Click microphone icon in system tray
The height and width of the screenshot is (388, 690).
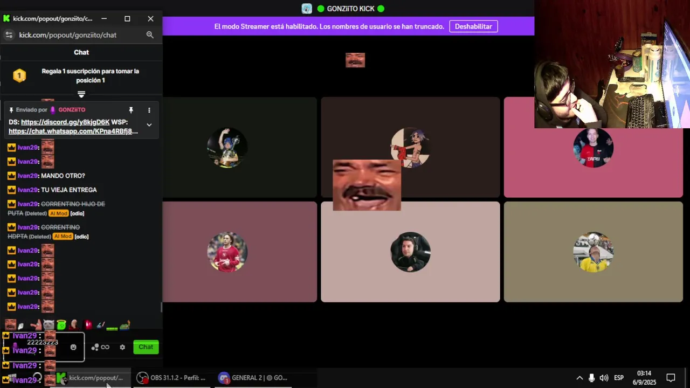[x=592, y=378]
